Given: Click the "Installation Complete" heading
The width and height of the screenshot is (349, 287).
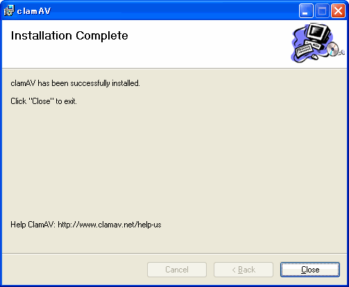Looking at the screenshot, I should [x=69, y=36].
